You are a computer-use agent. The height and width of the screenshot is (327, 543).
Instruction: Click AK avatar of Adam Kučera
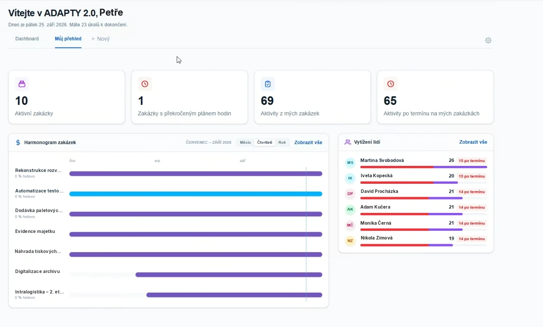coord(350,209)
